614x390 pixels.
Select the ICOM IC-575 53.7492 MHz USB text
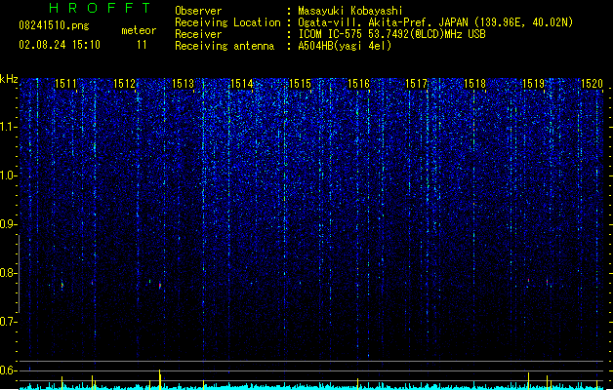pos(392,34)
